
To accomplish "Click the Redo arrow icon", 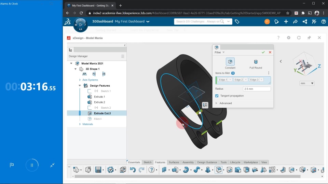I will click(141, 170).
